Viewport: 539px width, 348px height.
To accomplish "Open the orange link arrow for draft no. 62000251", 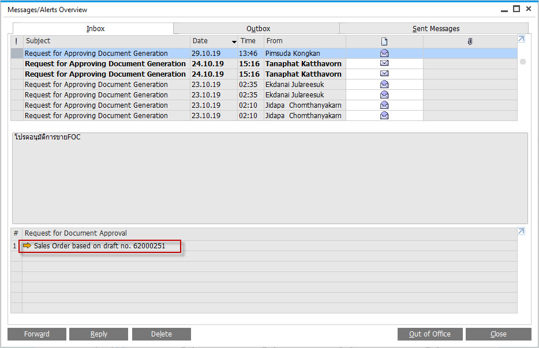I will [27, 245].
